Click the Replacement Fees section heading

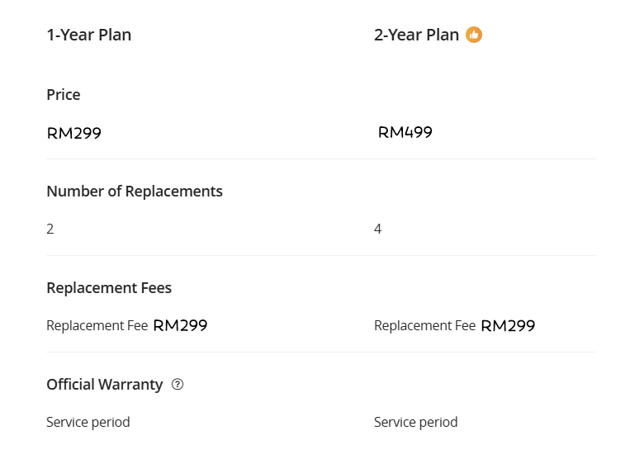click(109, 288)
